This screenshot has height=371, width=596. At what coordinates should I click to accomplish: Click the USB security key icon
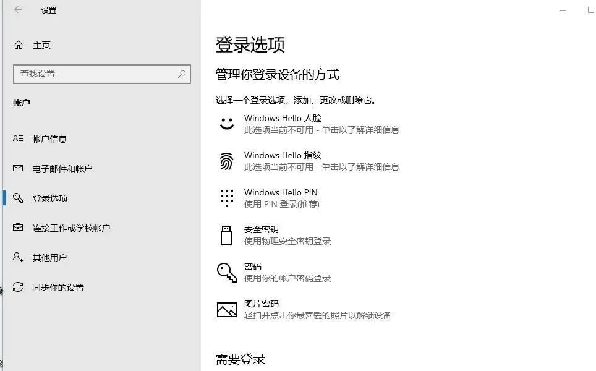tap(226, 235)
